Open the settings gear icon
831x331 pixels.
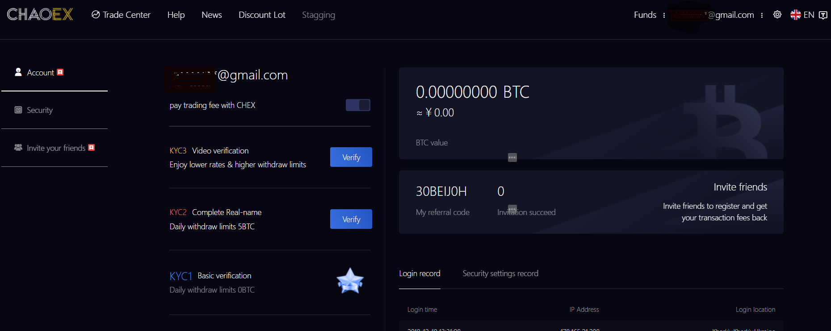777,15
